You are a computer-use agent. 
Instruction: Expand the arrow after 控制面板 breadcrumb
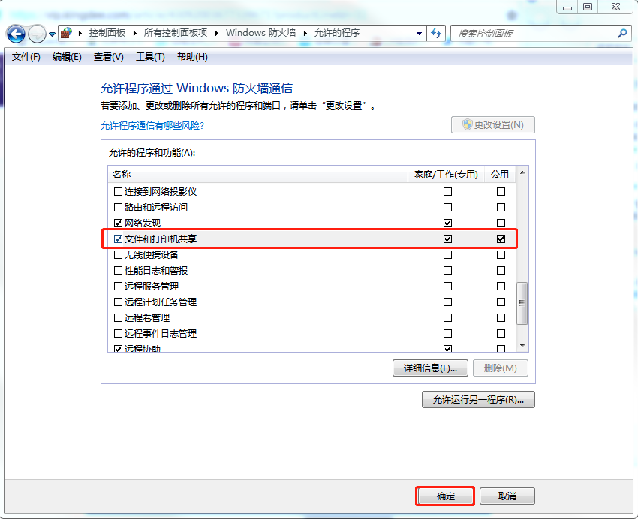coord(134,33)
